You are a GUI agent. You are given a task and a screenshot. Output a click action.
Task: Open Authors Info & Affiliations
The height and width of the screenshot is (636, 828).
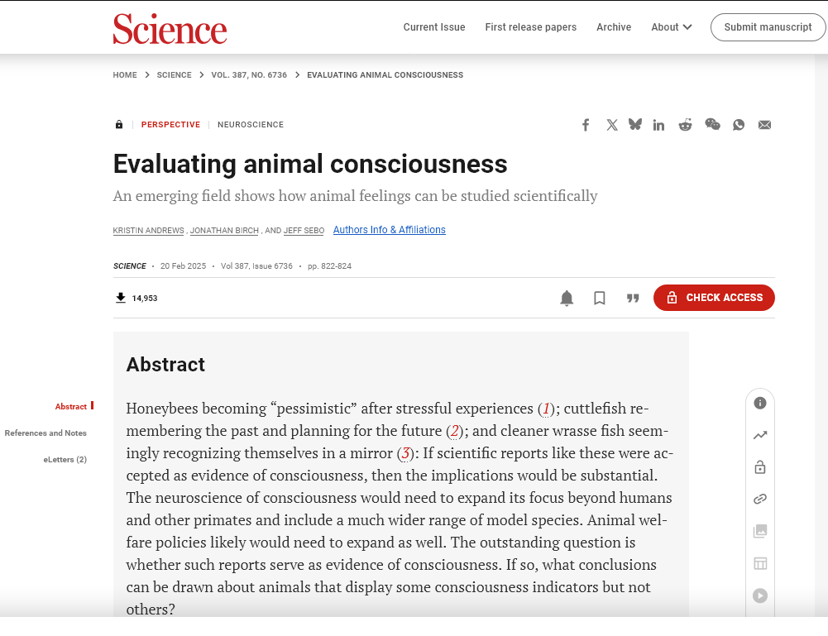click(x=389, y=229)
